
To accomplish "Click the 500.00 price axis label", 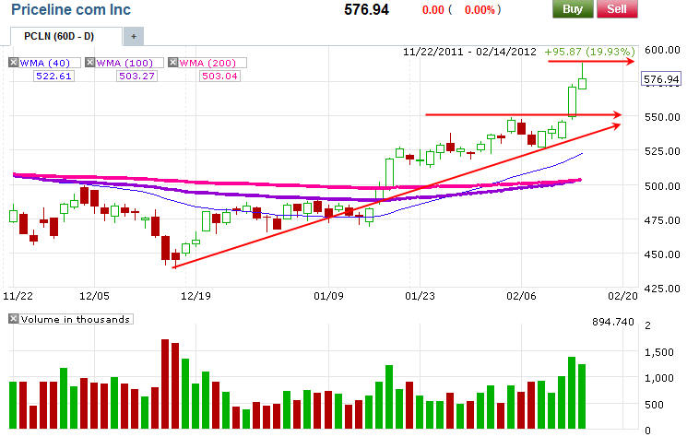I will click(662, 185).
